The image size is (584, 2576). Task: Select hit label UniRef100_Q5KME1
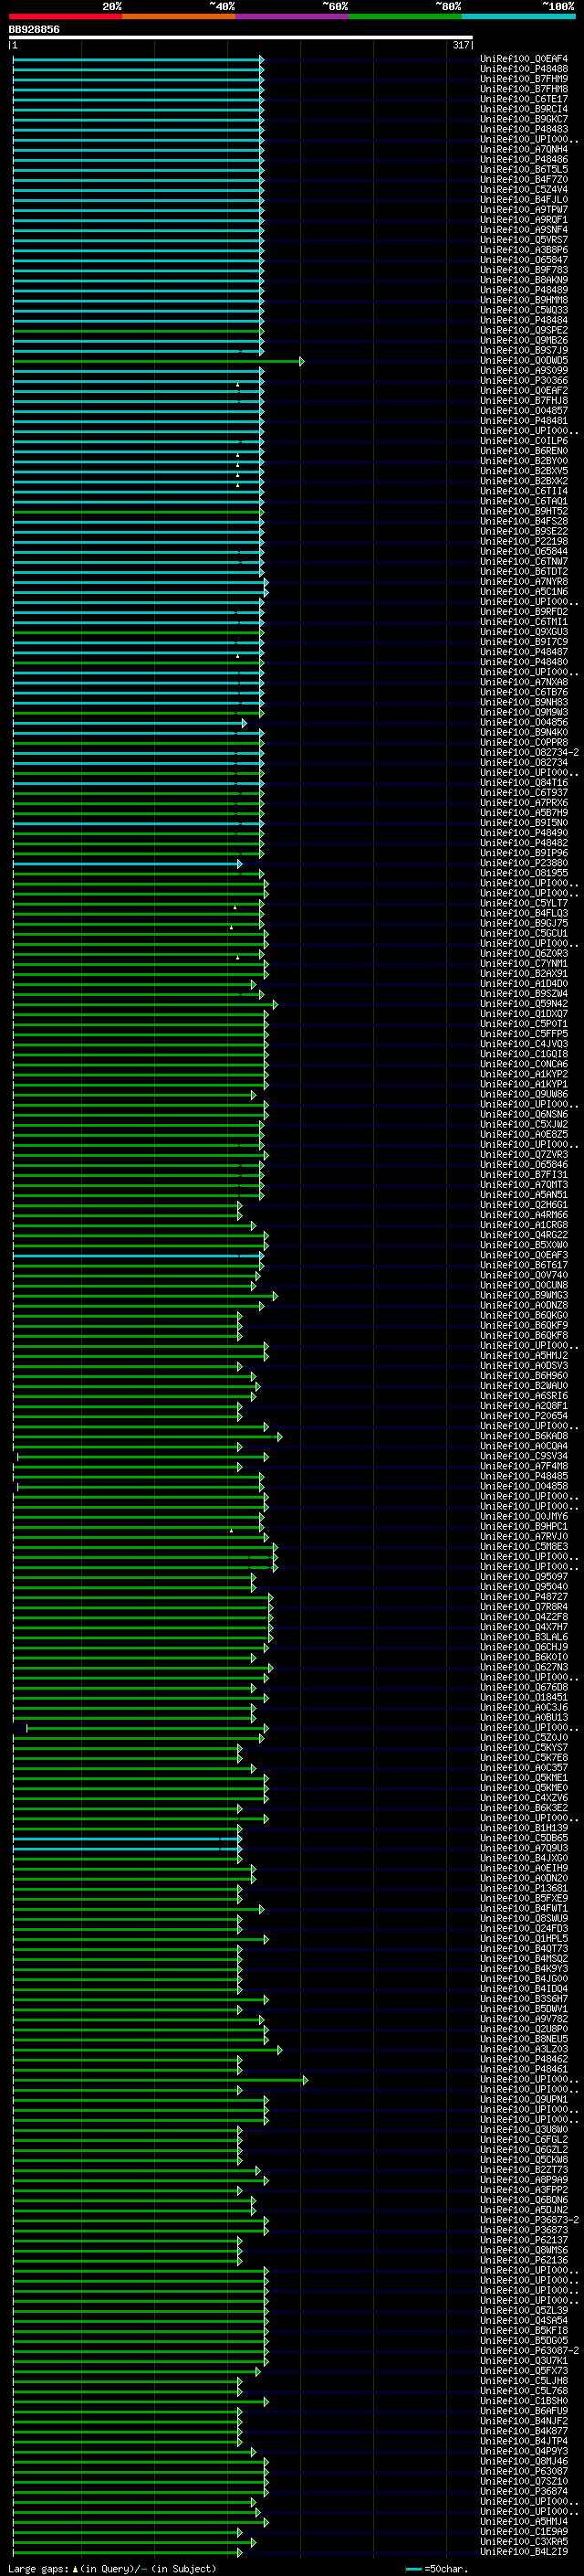[x=524, y=1779]
